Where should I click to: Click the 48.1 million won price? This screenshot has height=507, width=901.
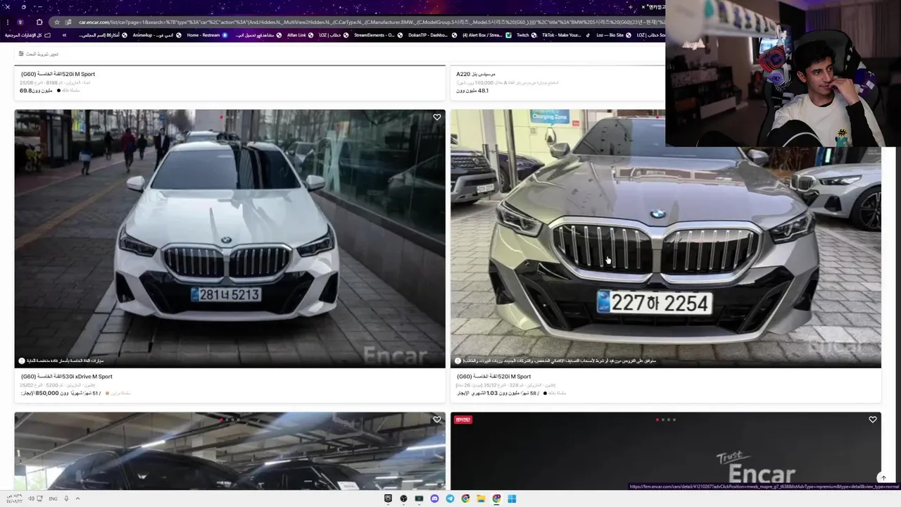[x=472, y=91]
